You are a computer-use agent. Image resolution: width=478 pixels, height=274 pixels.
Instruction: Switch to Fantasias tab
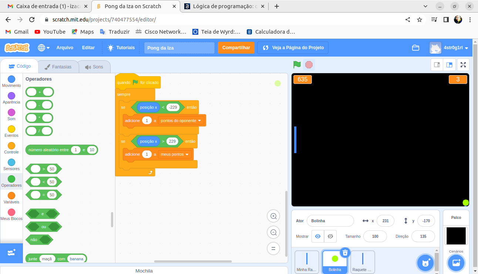[58, 67]
